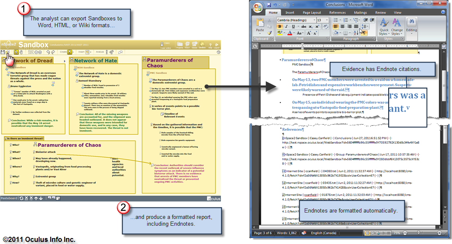Apply the red font color
This screenshot has width=452, height=244.
pos(290,33)
